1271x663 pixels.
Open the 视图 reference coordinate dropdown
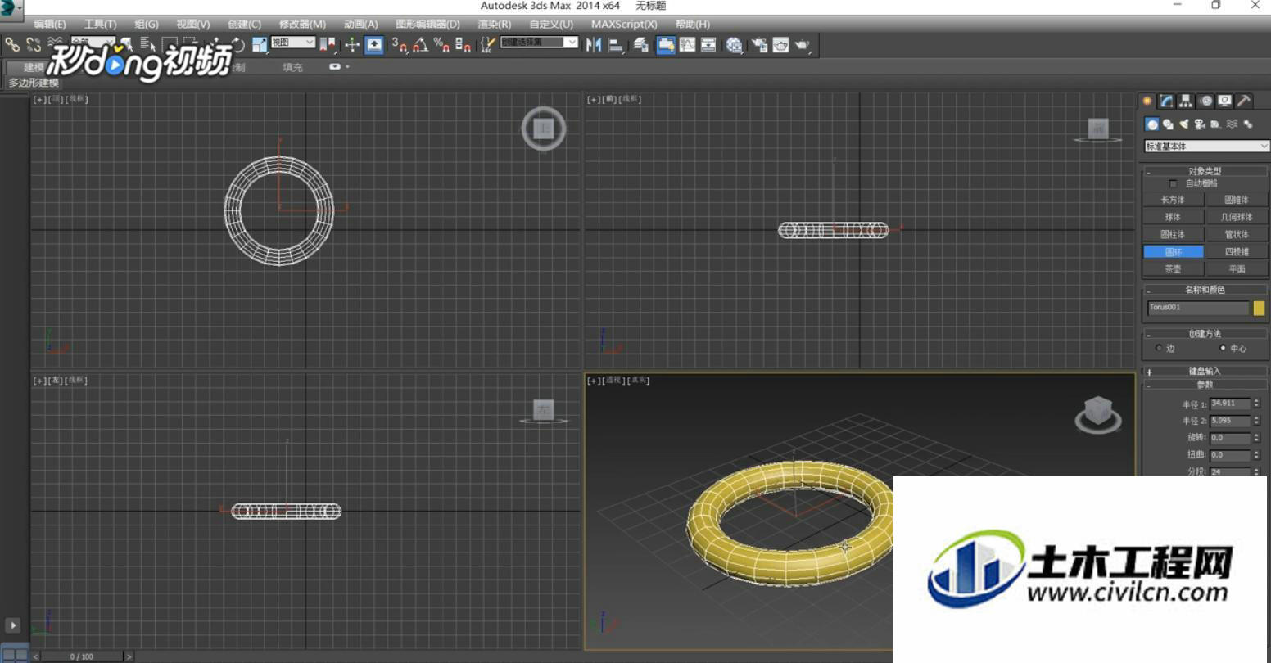293,43
